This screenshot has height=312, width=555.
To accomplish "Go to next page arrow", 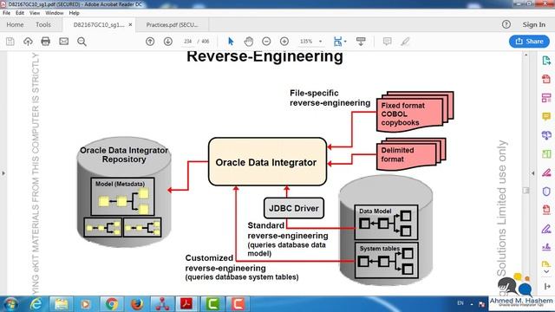I will click(x=167, y=42).
